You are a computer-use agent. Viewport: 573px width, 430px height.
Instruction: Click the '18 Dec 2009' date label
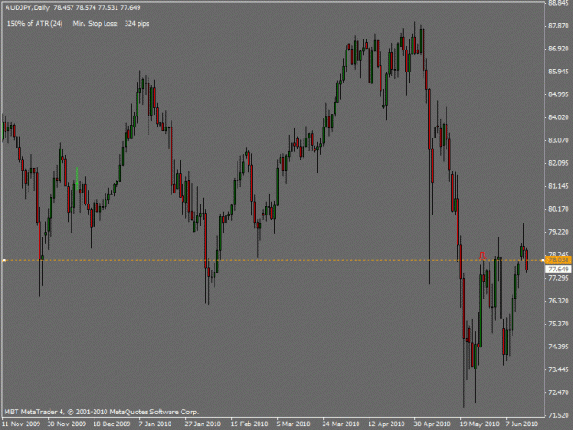(x=112, y=424)
